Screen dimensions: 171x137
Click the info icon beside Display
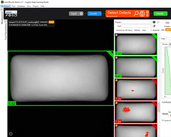tap(154, 22)
